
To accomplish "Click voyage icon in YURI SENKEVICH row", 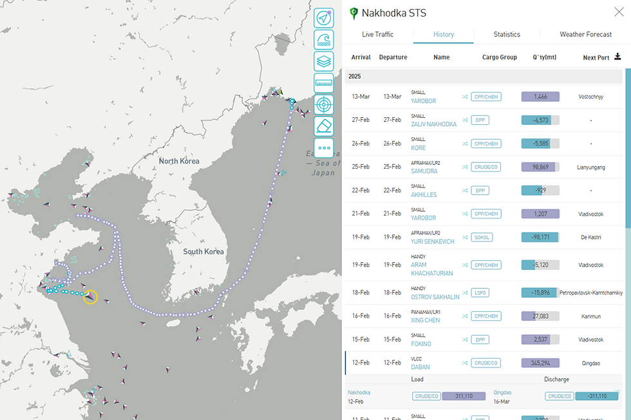I will 465,237.
